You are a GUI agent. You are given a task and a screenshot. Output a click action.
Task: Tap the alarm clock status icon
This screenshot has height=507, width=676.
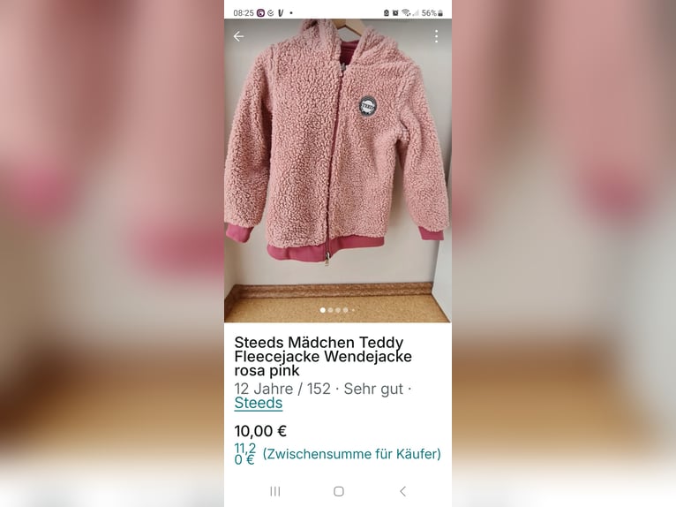click(395, 13)
